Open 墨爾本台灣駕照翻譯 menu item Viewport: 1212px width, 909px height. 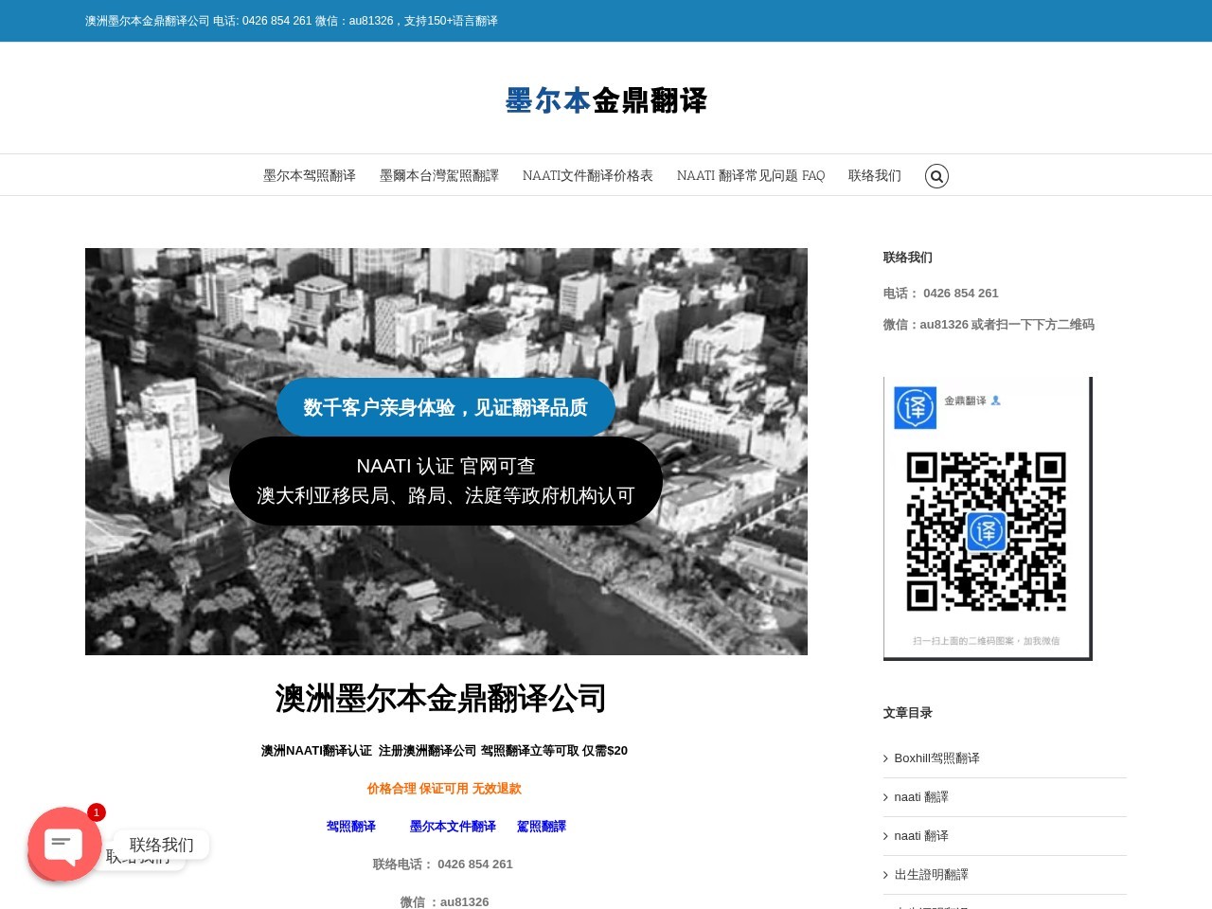click(x=439, y=176)
